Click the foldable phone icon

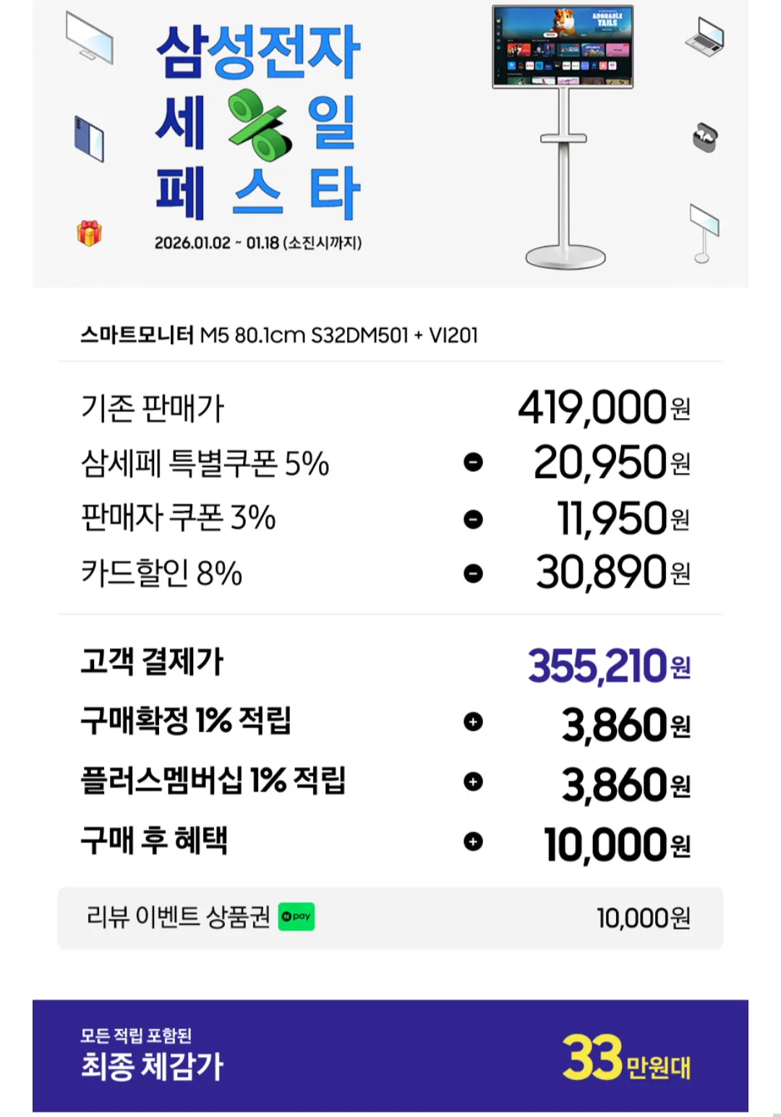click(x=90, y=137)
